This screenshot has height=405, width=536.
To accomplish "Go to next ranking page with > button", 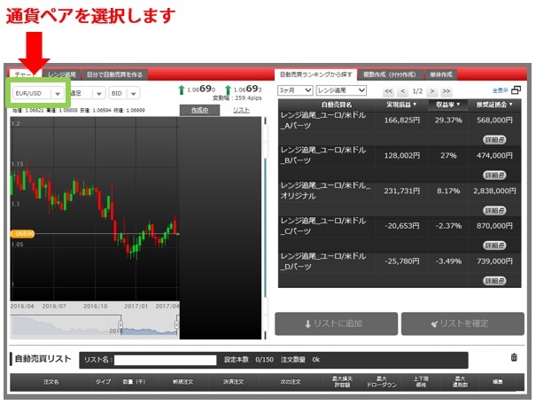I will [x=432, y=91].
